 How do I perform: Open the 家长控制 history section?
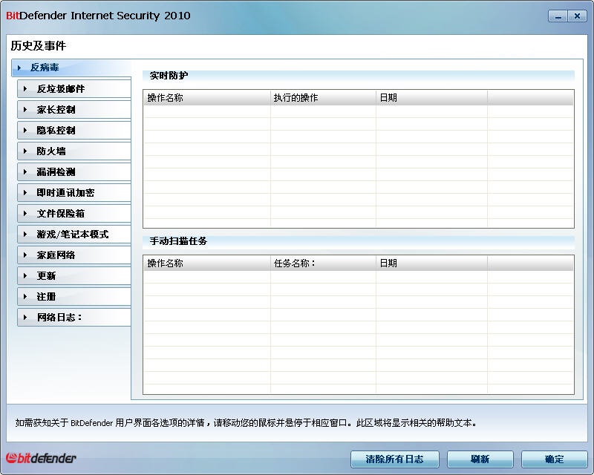(x=74, y=110)
